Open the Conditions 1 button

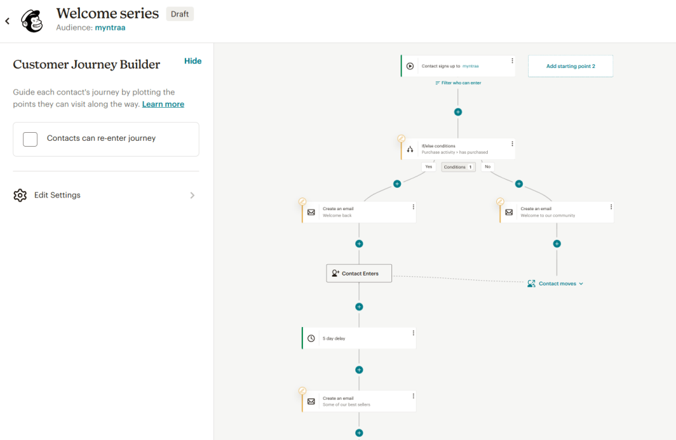pyautogui.click(x=458, y=167)
